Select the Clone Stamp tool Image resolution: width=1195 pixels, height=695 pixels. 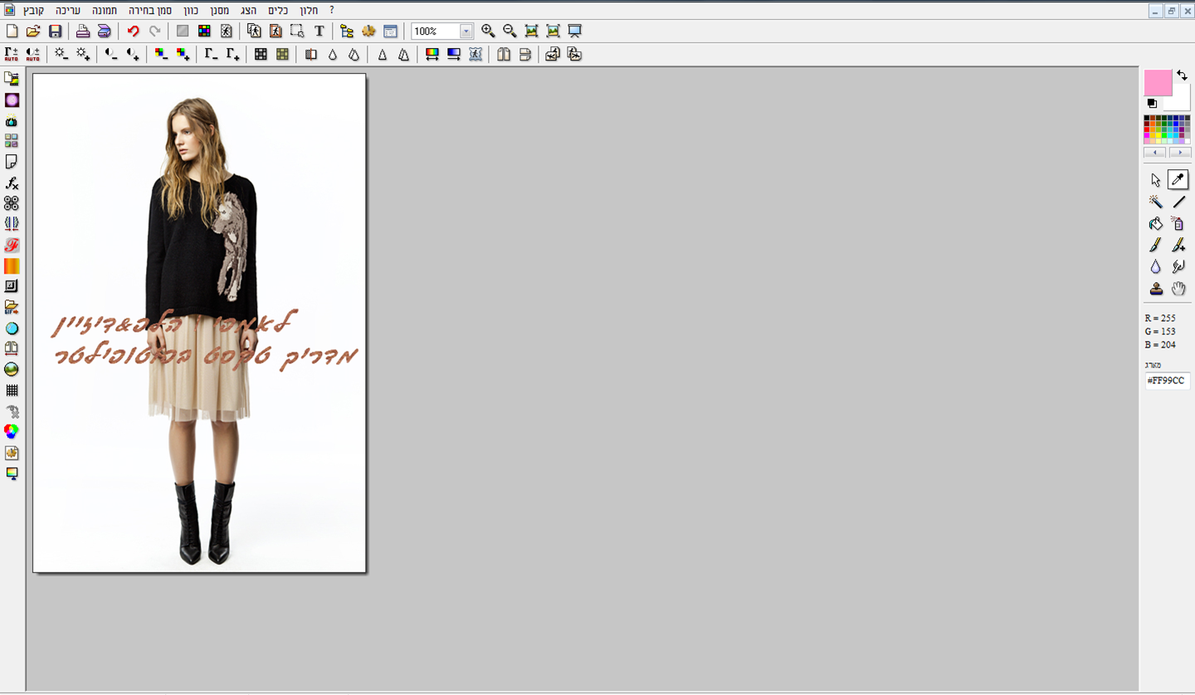pyautogui.click(x=1155, y=289)
